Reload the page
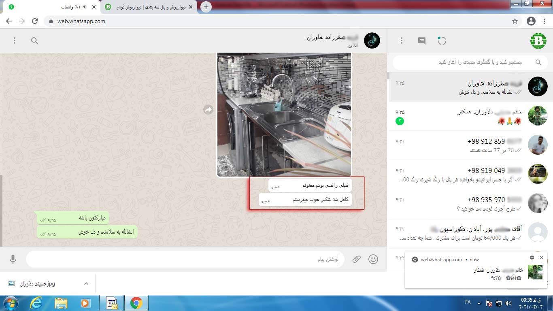This screenshot has width=553, height=311. [x=35, y=21]
